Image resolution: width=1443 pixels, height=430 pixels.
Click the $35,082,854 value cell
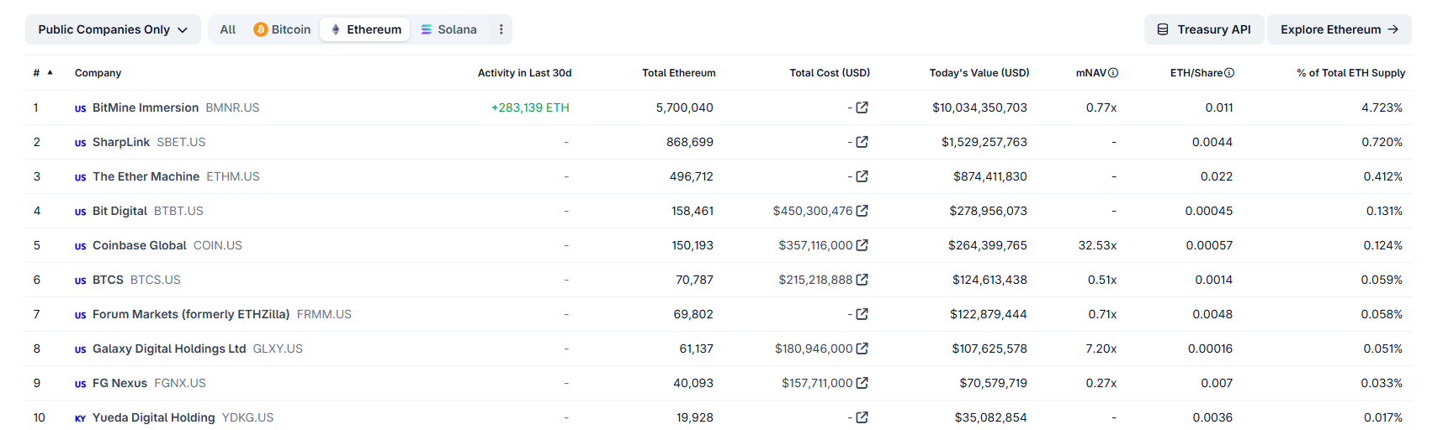(x=990, y=417)
